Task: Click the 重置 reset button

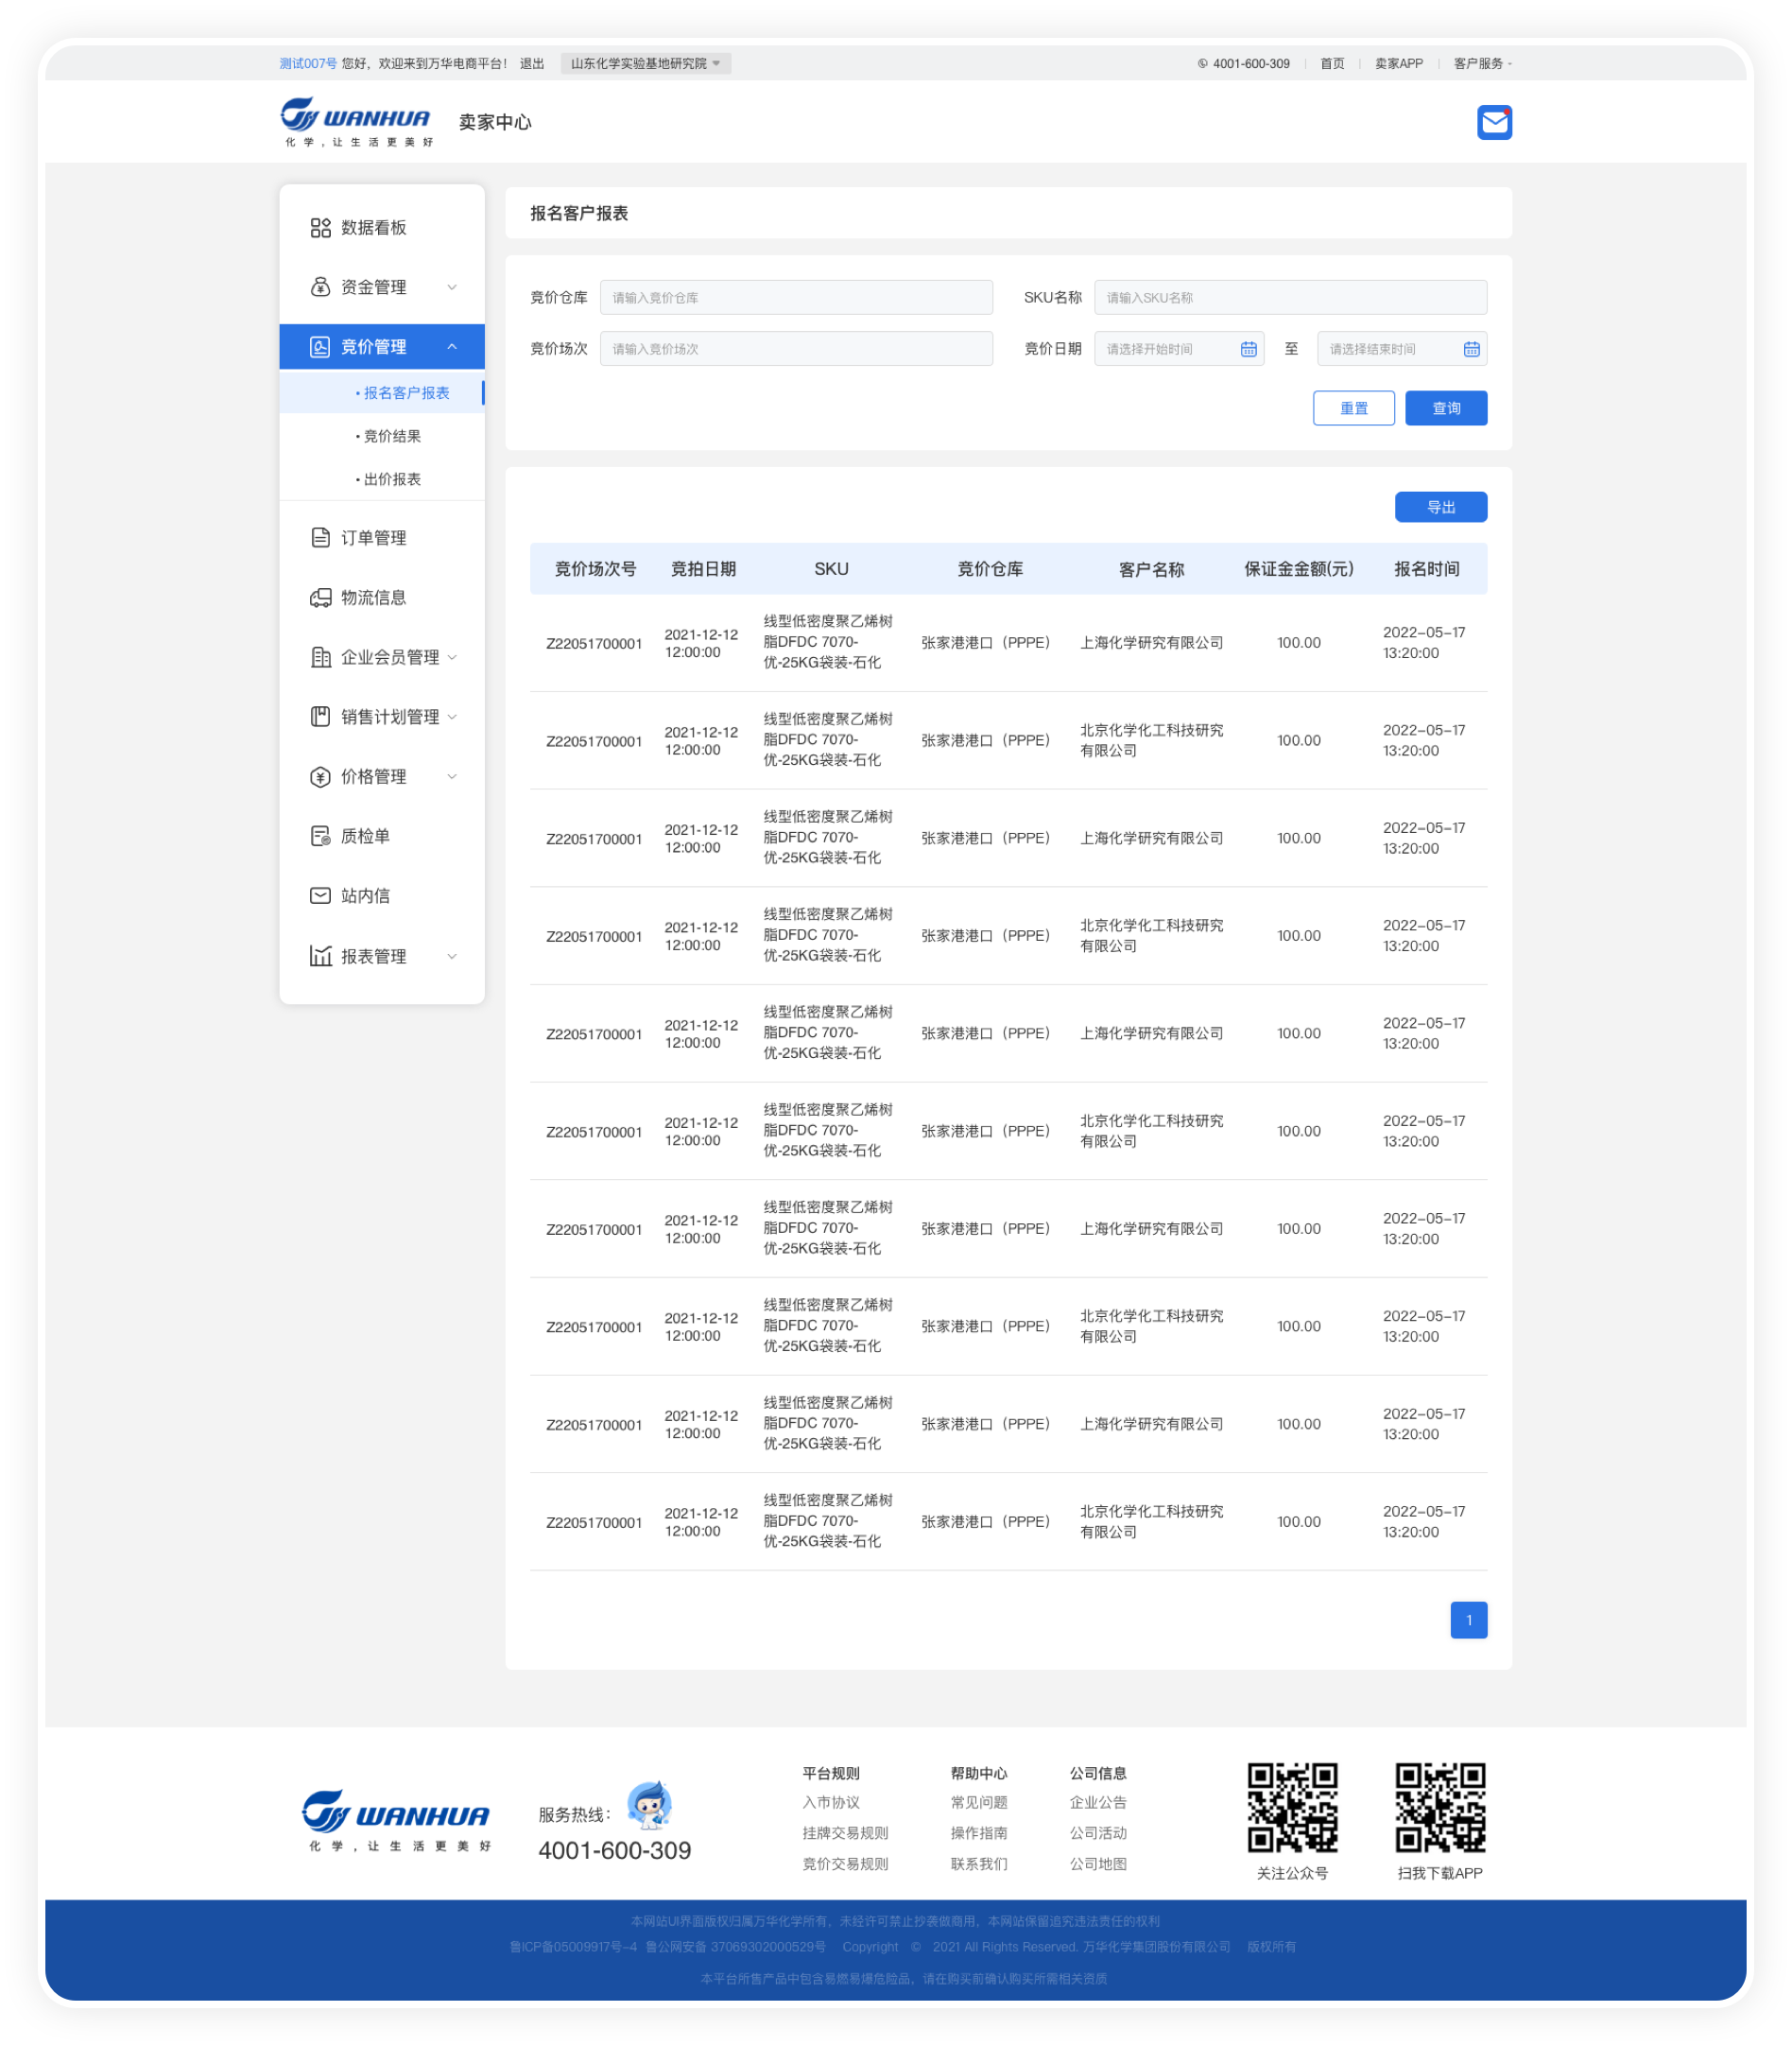Action: tap(1353, 408)
